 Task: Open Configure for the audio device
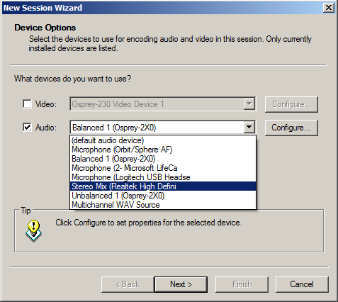tap(291, 128)
